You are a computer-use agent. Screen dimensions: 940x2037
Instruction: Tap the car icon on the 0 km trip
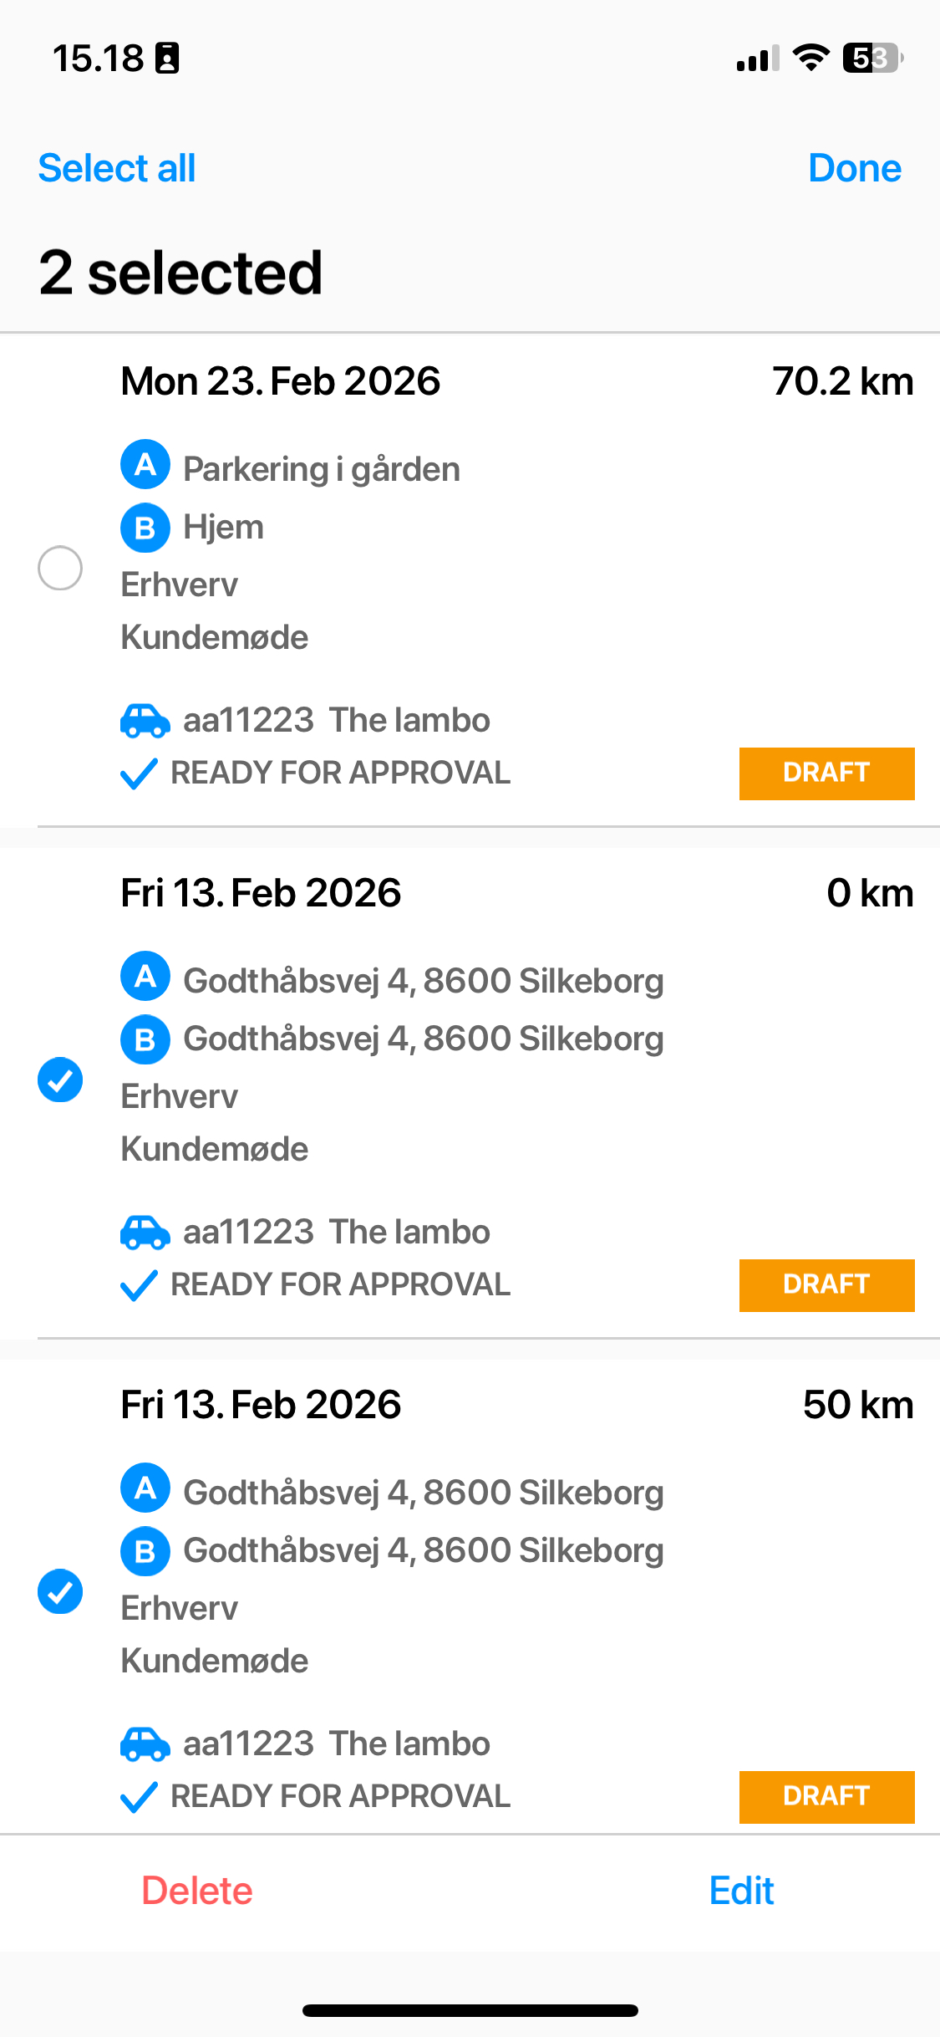[145, 1233]
